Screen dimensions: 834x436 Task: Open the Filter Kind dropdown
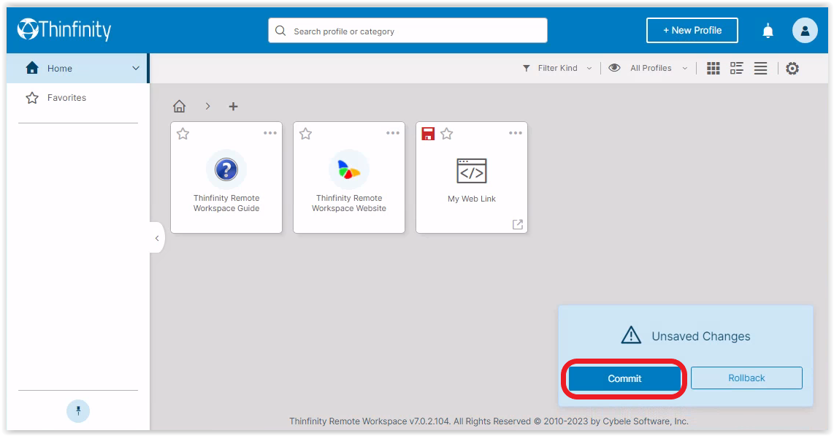[x=557, y=68]
